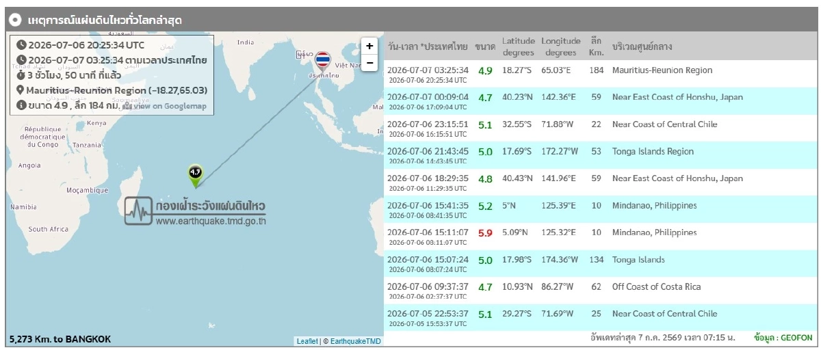Open the Leaflet attribution link
The height and width of the screenshot is (350, 821).
tap(307, 340)
